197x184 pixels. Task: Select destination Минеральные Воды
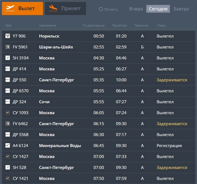point(60,146)
